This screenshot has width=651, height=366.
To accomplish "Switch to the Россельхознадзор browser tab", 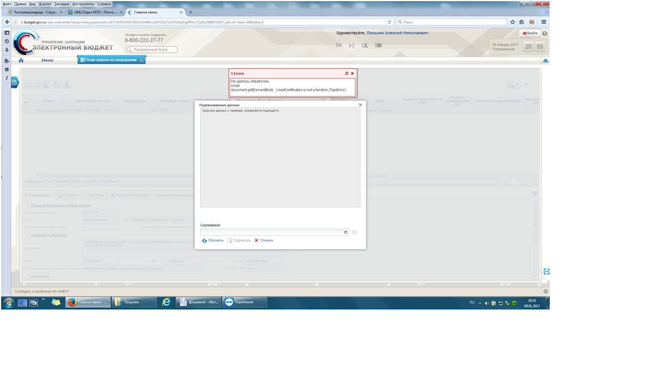I will tap(35, 12).
